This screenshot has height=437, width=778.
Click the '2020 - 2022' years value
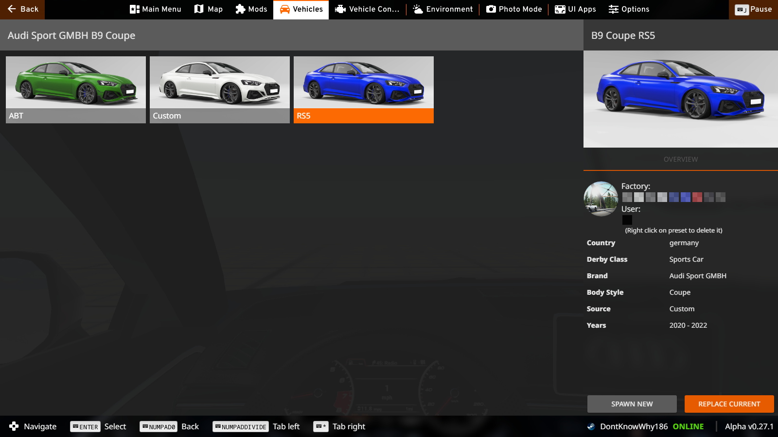pos(689,325)
